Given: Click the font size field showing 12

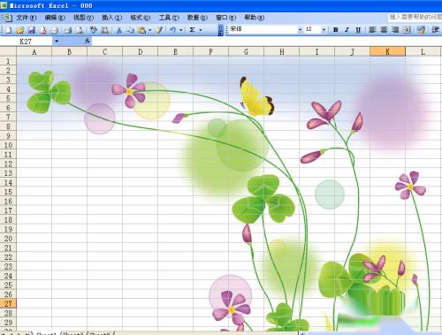Looking at the screenshot, I should coord(312,29).
